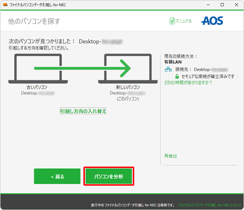
Task: Open the マニュアル manual link
Action: (184, 21)
